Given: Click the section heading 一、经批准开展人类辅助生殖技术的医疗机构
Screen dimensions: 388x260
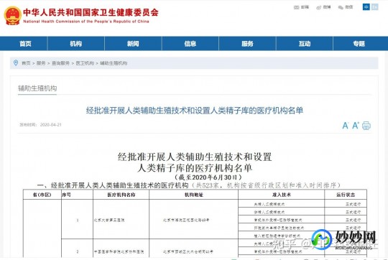Looking at the screenshot, I should click(113, 185).
